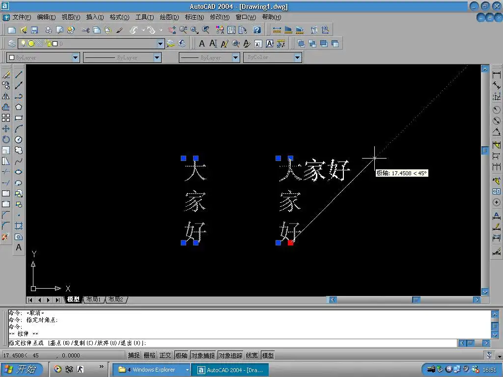Select the Multiline Text A tool

pos(19,247)
